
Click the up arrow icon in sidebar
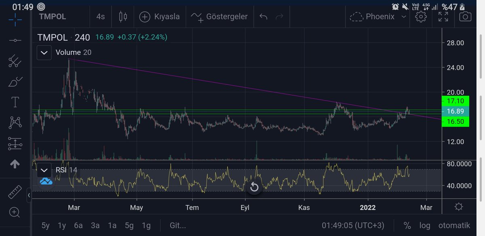pyautogui.click(x=15, y=164)
